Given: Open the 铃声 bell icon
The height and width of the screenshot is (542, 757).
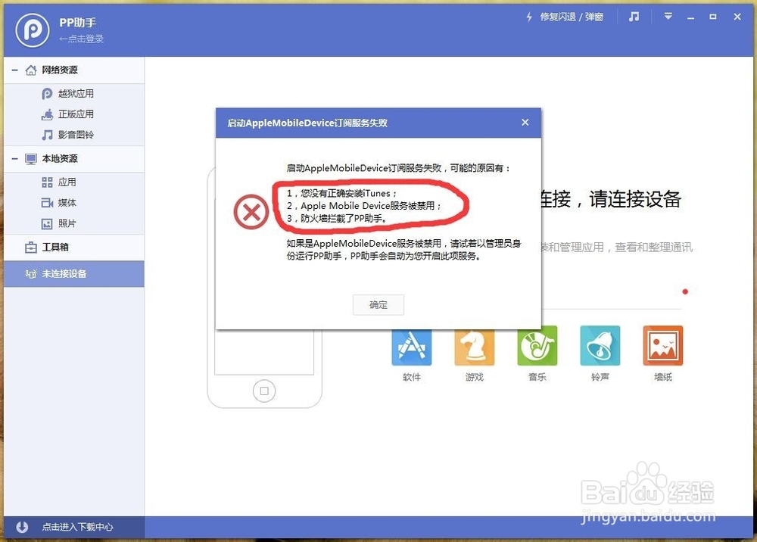Looking at the screenshot, I should tap(600, 346).
